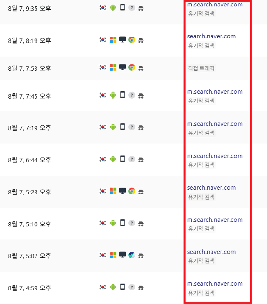Click the mobile device icon in the 9:35 오후 row
Viewport: 267px width, 304px height.
coord(122,7)
